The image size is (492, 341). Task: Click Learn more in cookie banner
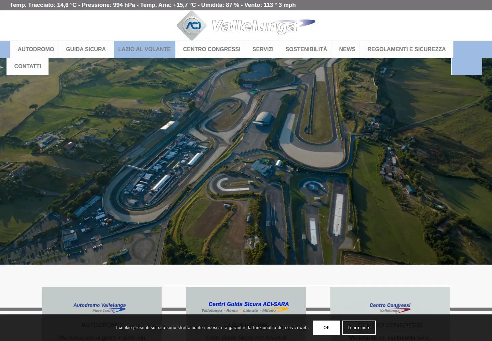point(359,328)
